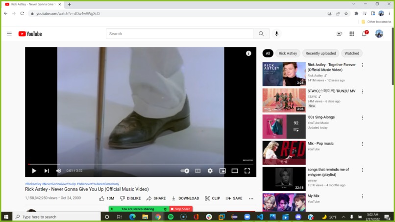395x222 pixels.
Task: Open options menu for '80s Sing-Alongs
Action: (363, 118)
